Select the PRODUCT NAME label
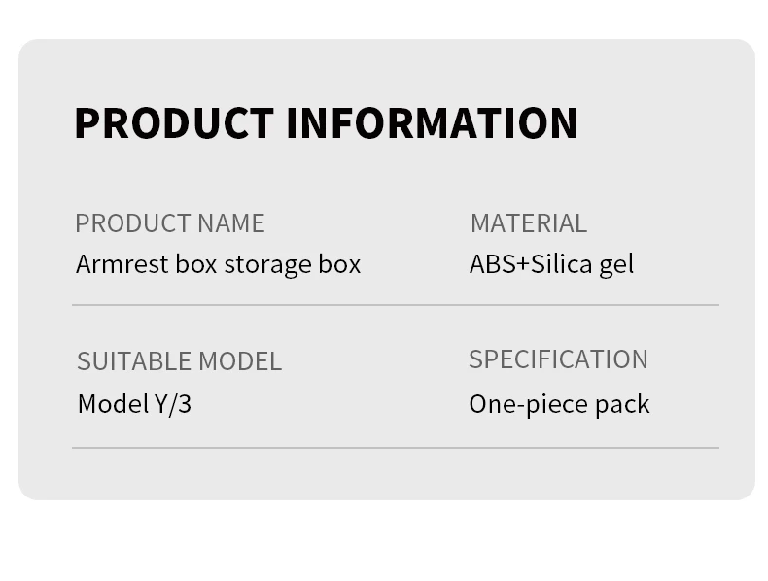Viewport: 768px width, 581px height. (x=170, y=223)
